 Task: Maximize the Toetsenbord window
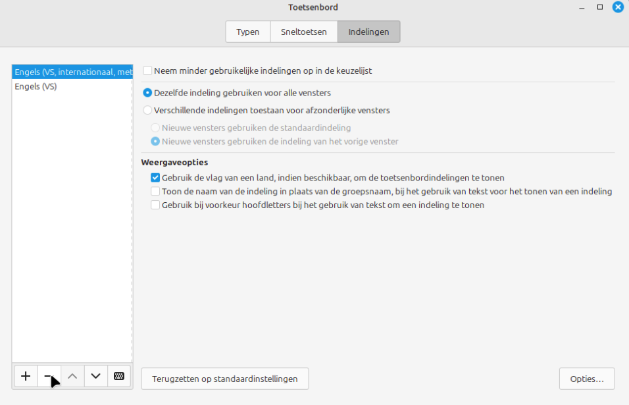click(600, 7)
